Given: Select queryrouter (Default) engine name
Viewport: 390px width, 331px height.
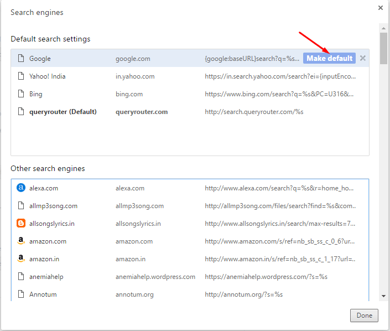Looking at the screenshot, I should pos(63,112).
